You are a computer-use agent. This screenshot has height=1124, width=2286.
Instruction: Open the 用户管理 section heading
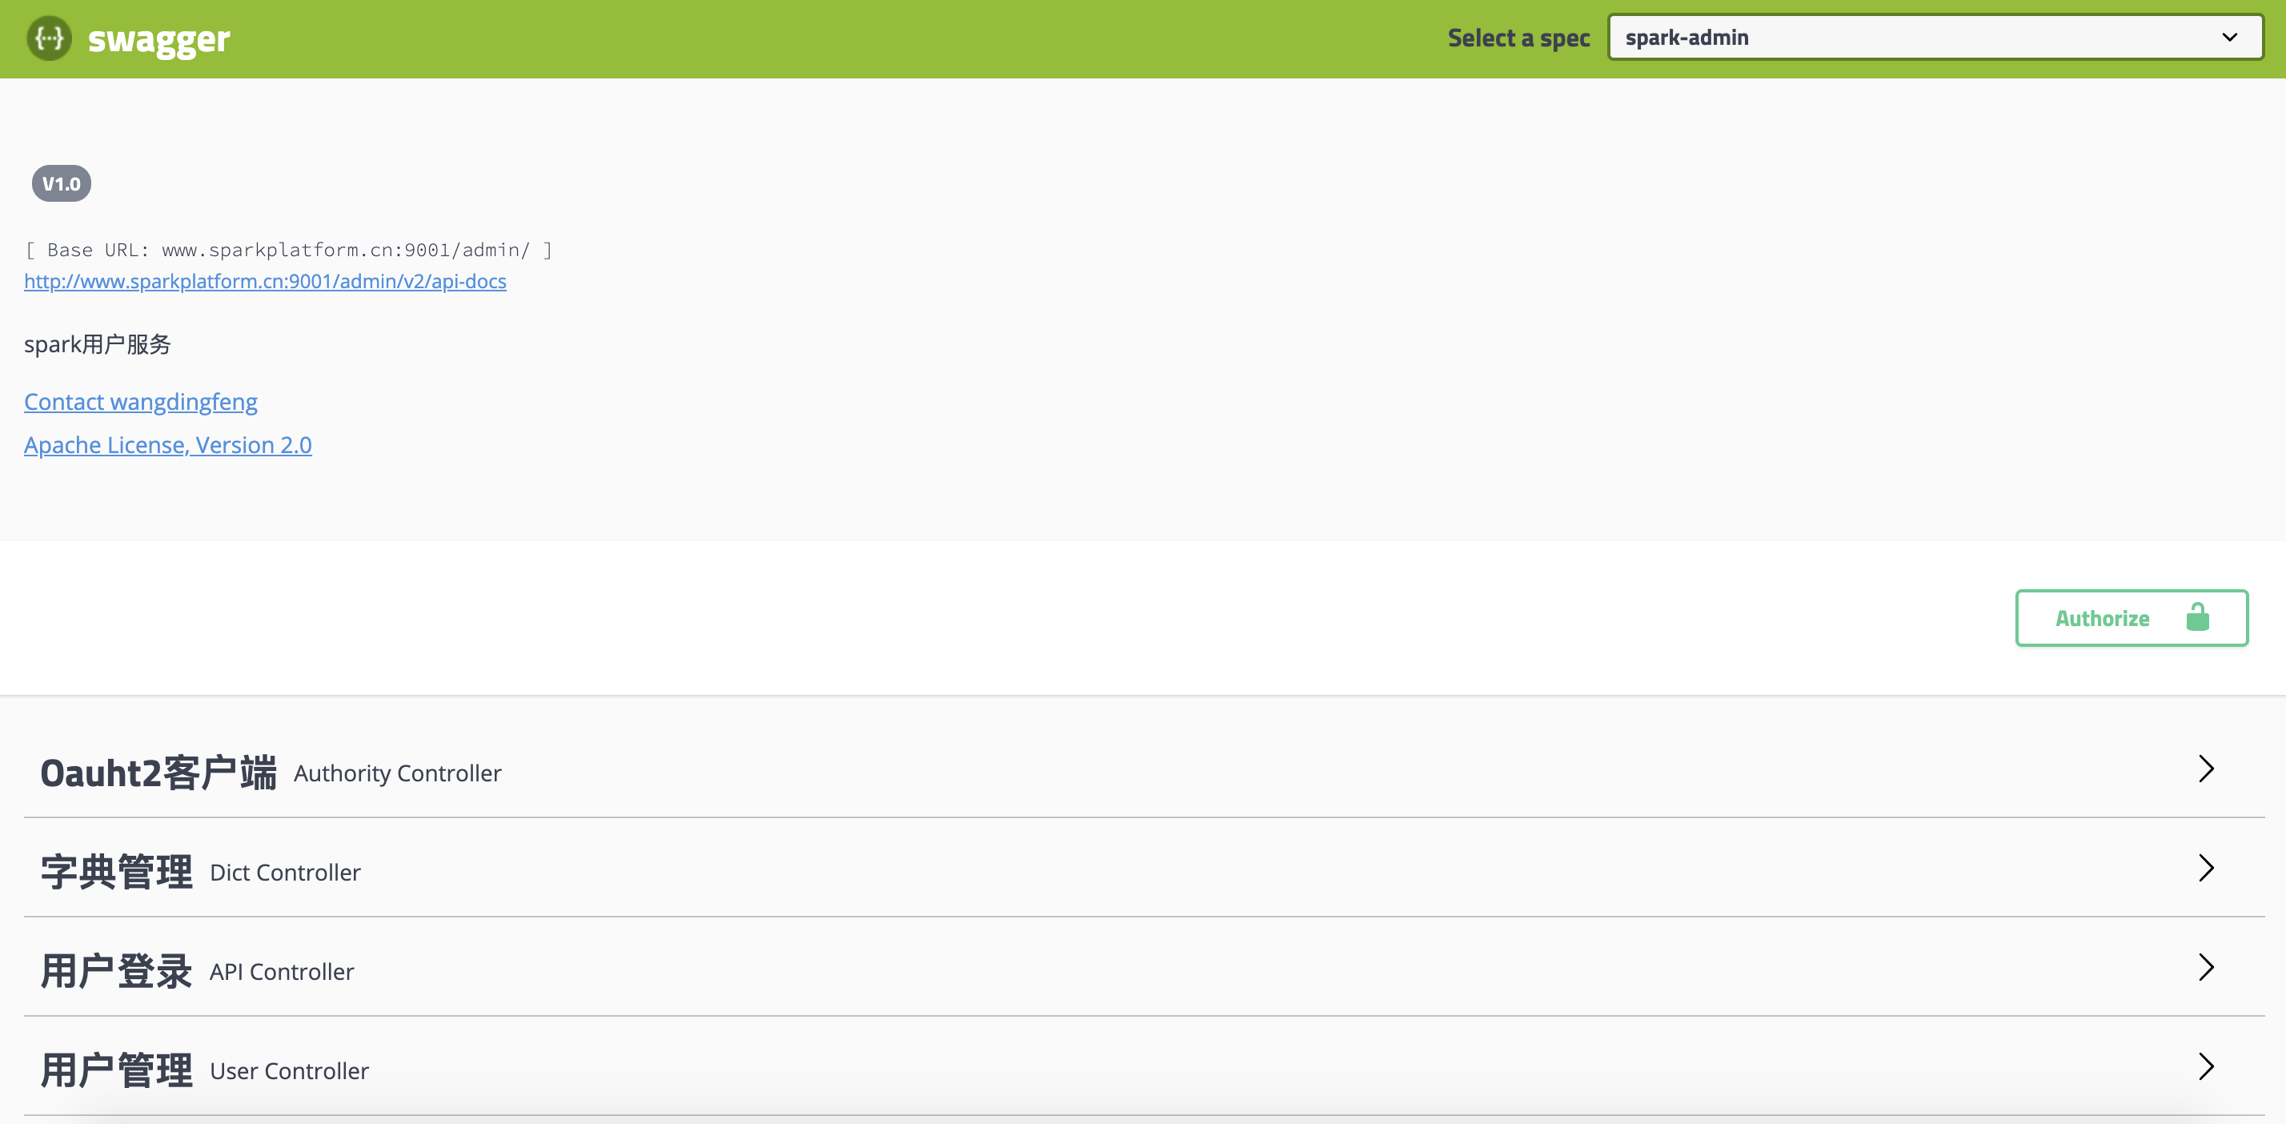(116, 1070)
